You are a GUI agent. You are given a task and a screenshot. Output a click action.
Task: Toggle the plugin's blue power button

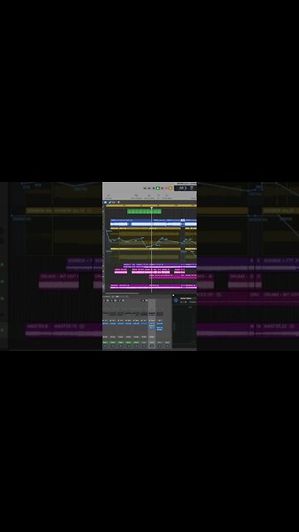pyautogui.click(x=175, y=300)
